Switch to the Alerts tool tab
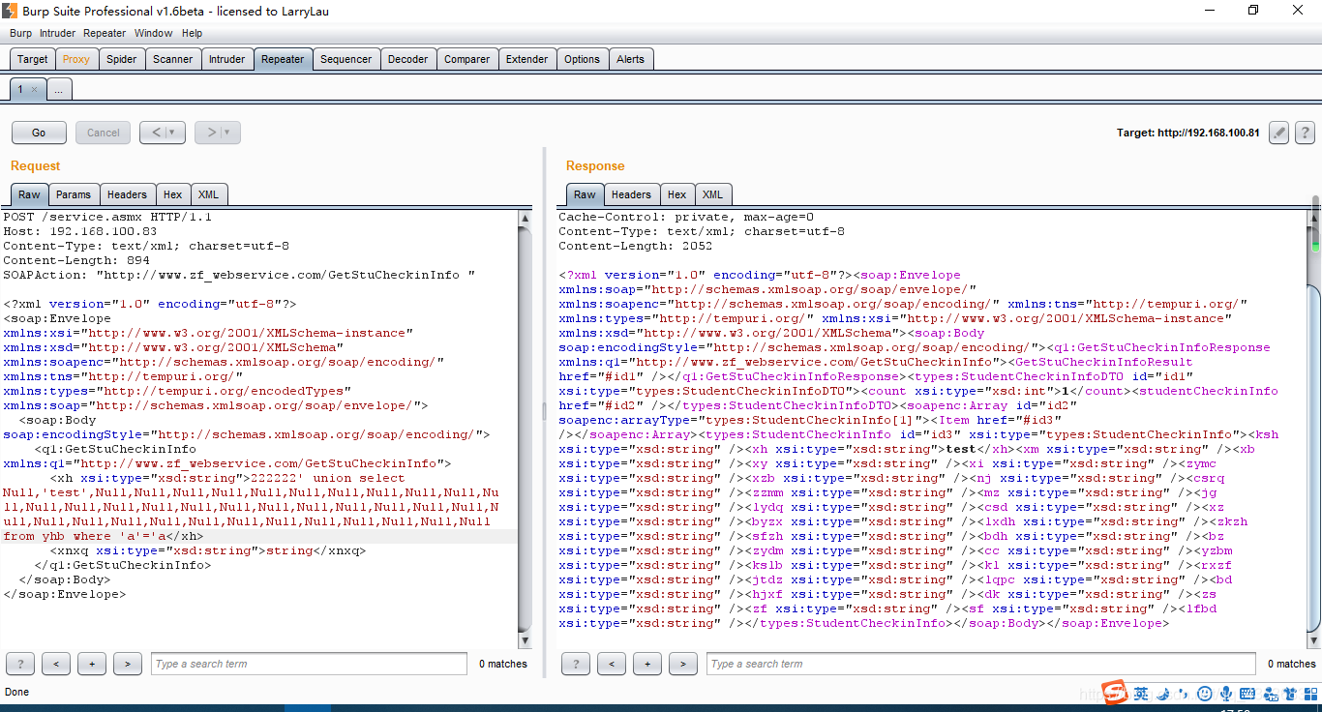This screenshot has height=712, width=1322. point(630,59)
